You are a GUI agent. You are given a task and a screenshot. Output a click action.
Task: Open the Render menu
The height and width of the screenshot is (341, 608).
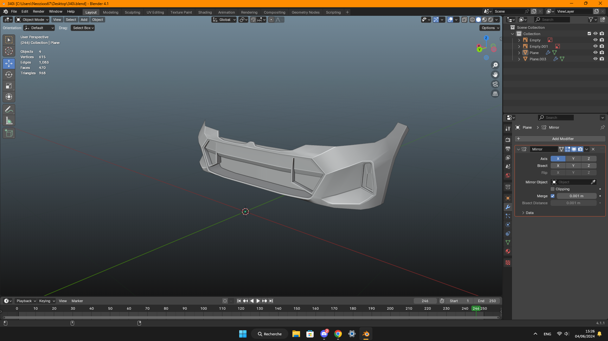39,11
